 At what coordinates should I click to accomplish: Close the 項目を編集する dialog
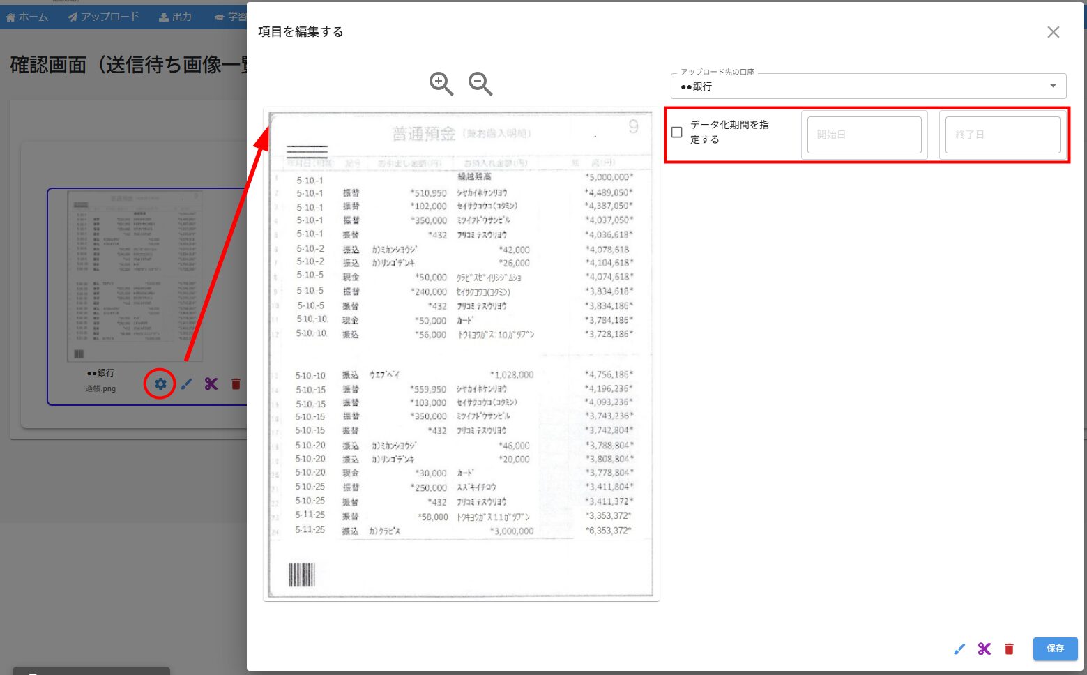pos(1053,32)
